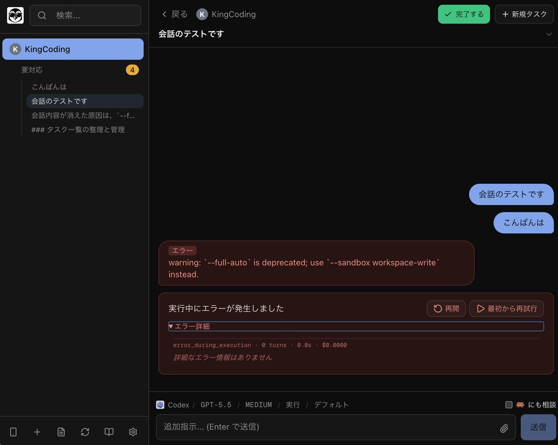The image size is (558, 445).
Task: Click the 再開 button
Action: [446, 309]
